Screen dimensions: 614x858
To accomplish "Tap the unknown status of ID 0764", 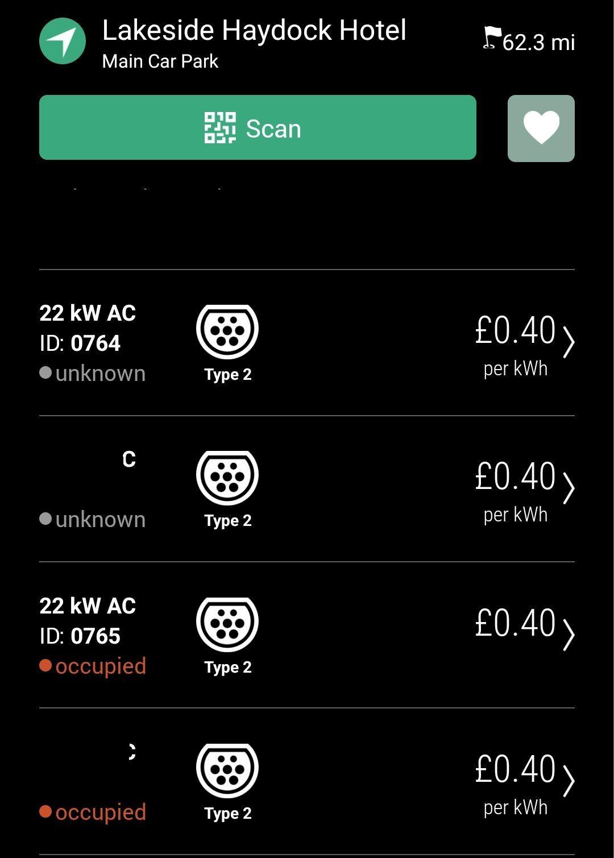I will (x=100, y=374).
